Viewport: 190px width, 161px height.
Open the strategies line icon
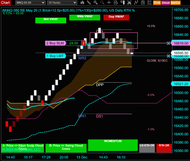136,2
